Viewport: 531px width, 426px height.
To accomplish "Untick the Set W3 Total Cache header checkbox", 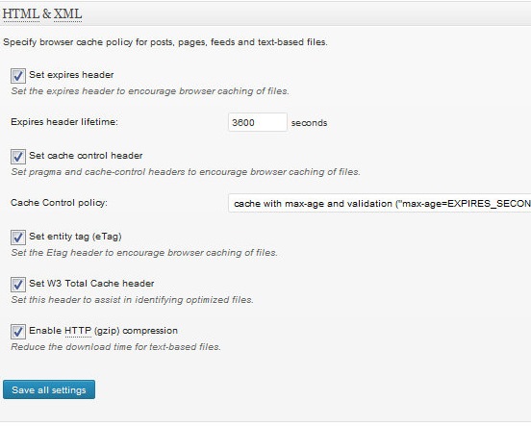I will click(18, 285).
